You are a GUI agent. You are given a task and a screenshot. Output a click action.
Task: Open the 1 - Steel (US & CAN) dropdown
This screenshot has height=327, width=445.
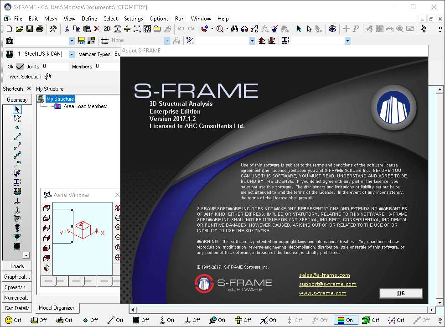point(72,54)
